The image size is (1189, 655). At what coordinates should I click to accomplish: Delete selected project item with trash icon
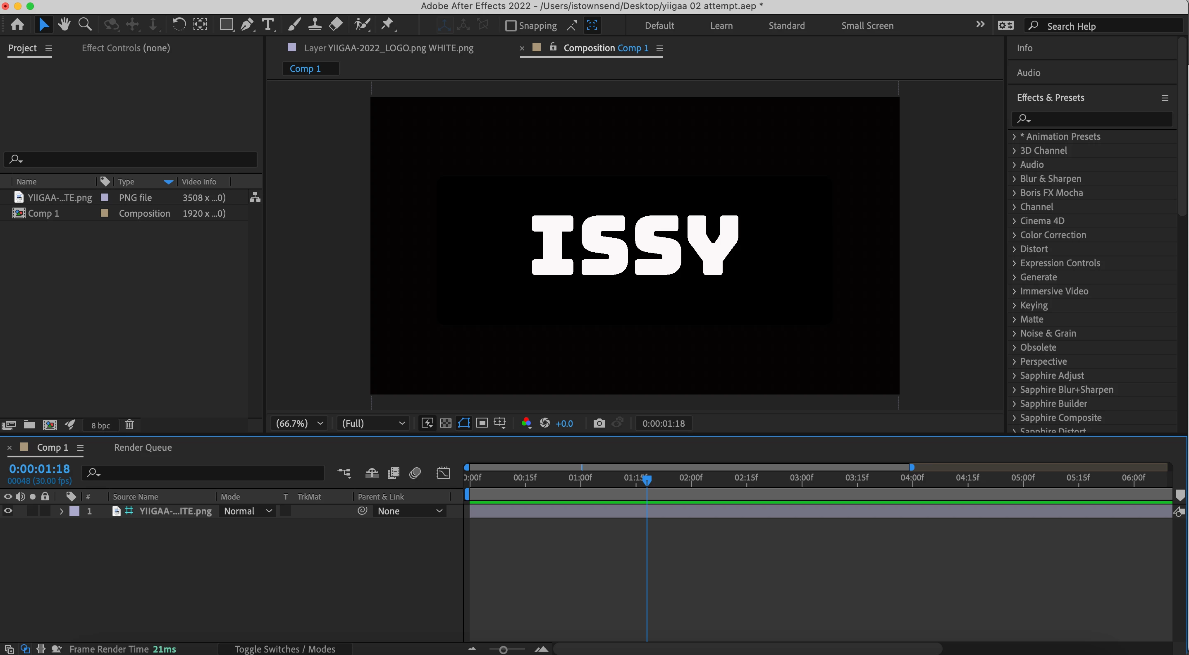(x=129, y=425)
